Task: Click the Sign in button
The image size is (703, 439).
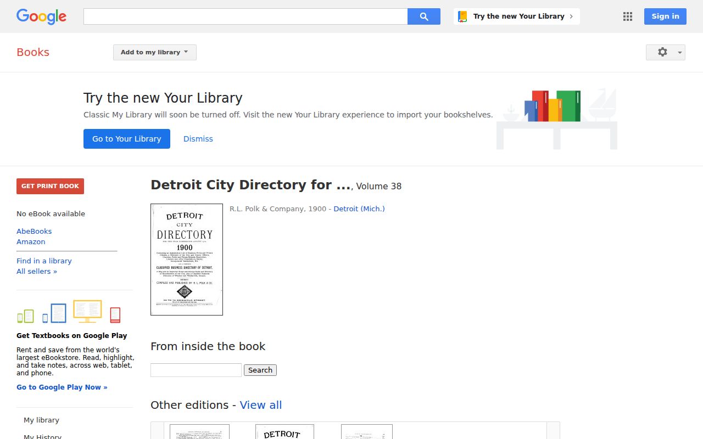Action: click(x=665, y=16)
